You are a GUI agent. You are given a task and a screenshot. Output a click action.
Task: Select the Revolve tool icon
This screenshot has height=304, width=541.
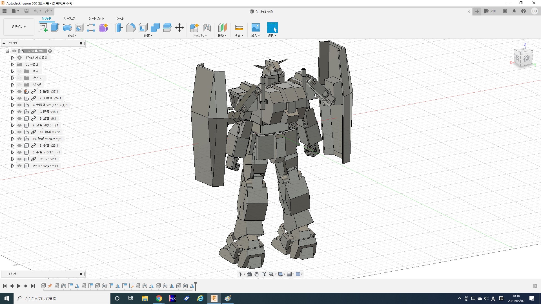[67, 28]
